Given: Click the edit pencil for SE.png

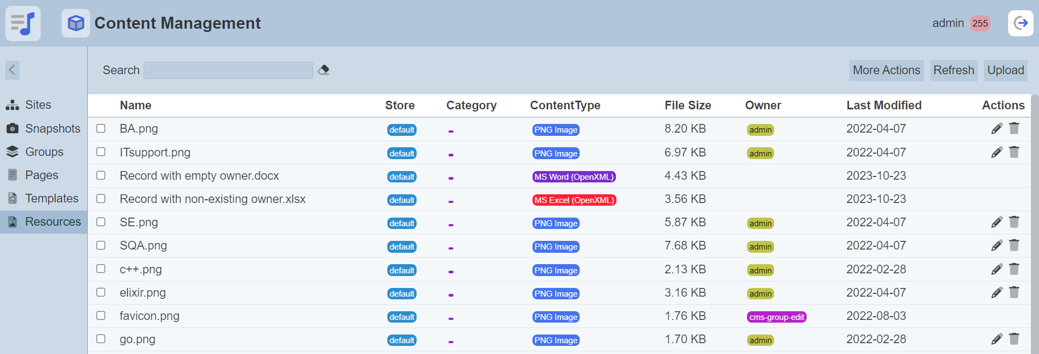Looking at the screenshot, I should pos(996,222).
